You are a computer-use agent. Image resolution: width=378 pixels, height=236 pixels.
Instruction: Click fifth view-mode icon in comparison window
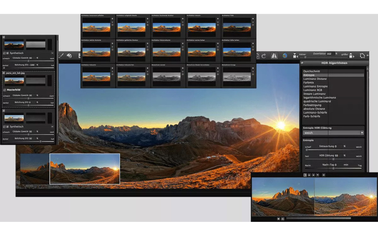(324, 175)
